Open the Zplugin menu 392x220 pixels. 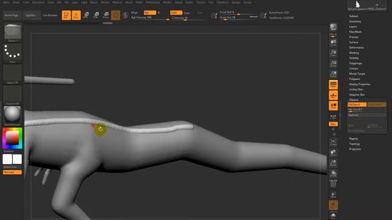[236, 2]
